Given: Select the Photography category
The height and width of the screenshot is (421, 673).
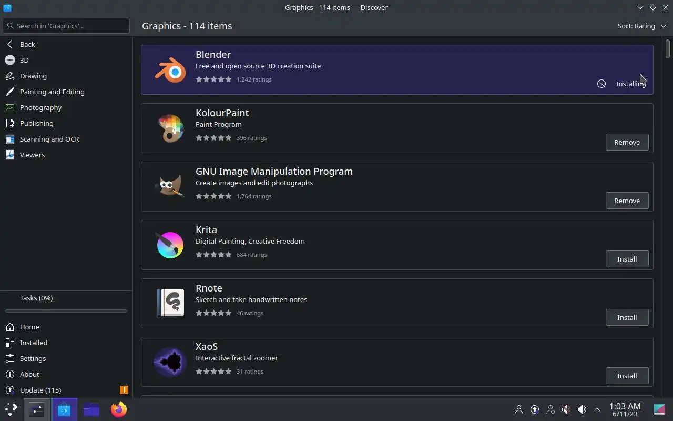Looking at the screenshot, I should [x=66, y=107].
